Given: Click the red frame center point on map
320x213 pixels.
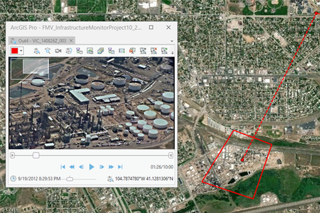Looking at the screenshot, I should click(x=242, y=160).
